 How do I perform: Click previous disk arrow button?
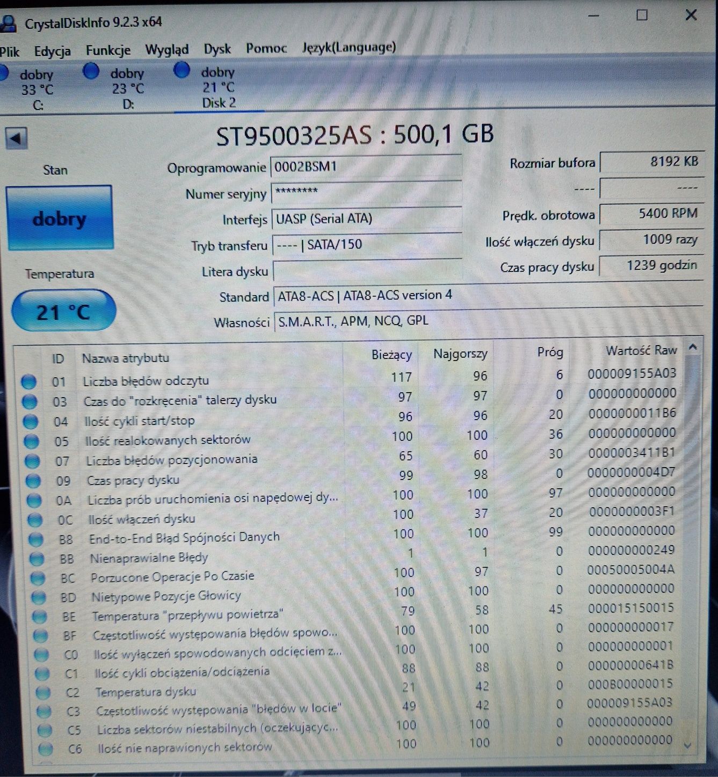click(x=16, y=138)
